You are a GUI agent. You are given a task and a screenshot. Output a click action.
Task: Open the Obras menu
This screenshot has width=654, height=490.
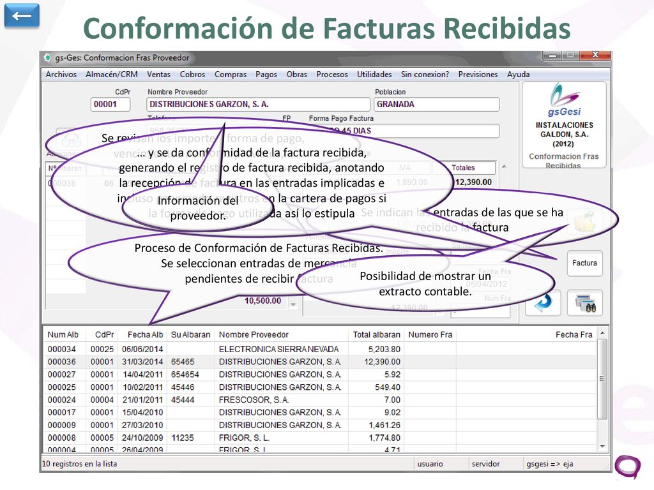[x=296, y=74]
